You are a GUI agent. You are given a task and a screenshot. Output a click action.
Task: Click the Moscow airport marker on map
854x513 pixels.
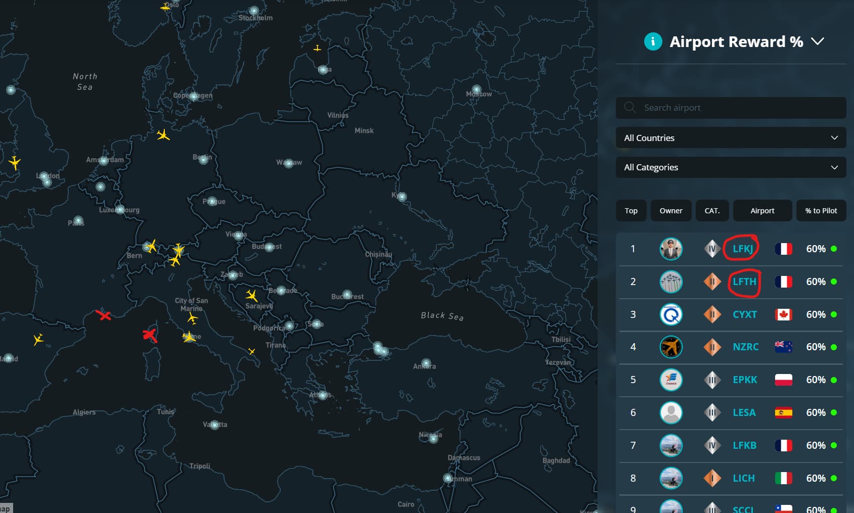[x=476, y=90]
